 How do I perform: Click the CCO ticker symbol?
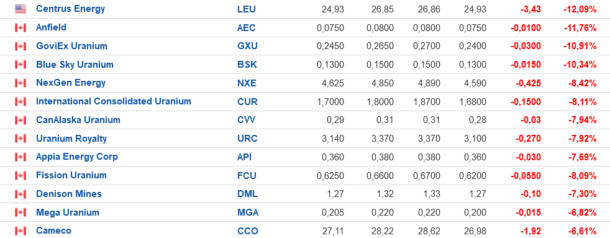[247, 231]
